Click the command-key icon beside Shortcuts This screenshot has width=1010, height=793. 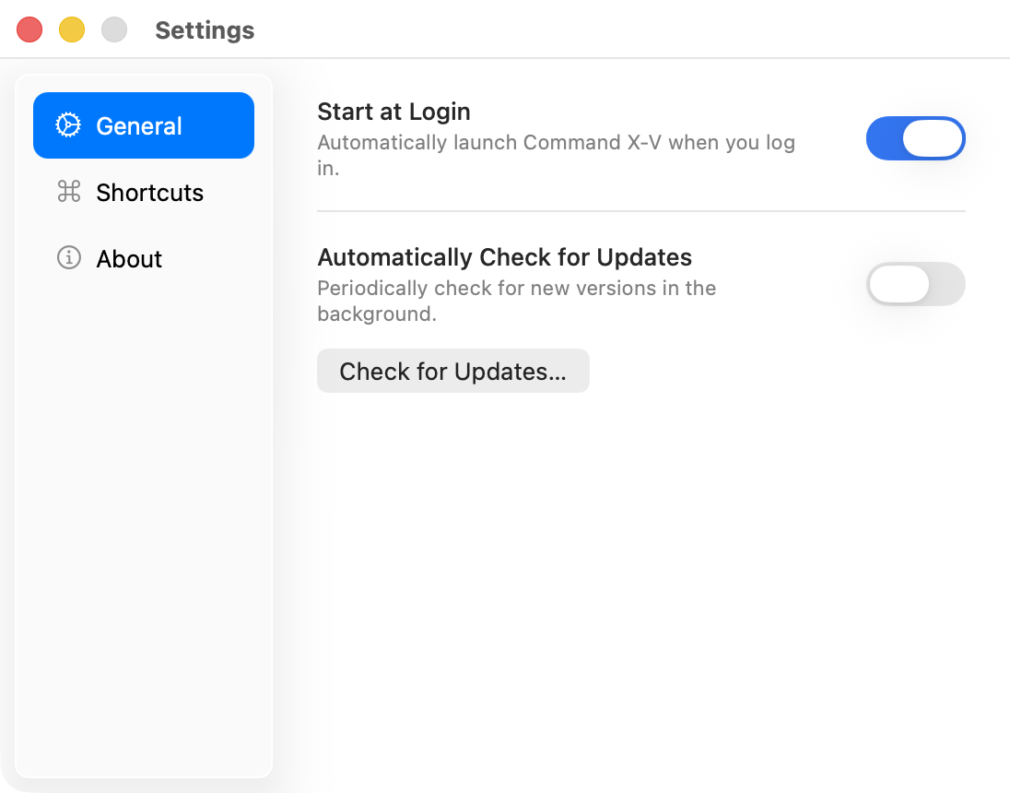[69, 192]
